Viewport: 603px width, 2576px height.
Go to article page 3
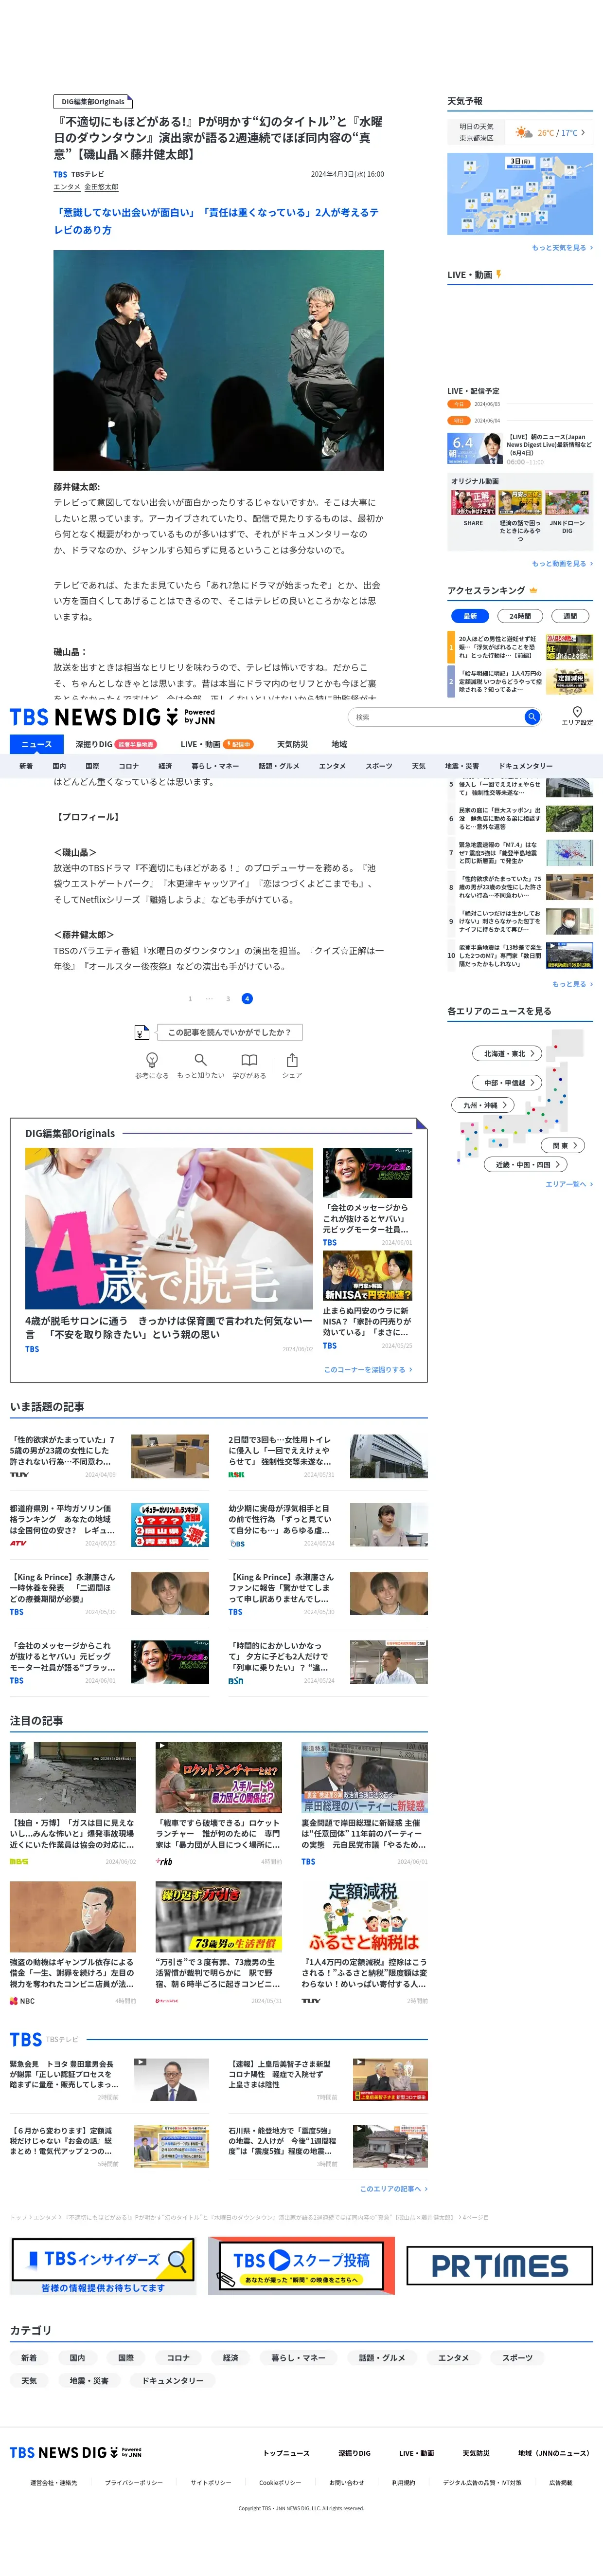tap(228, 998)
